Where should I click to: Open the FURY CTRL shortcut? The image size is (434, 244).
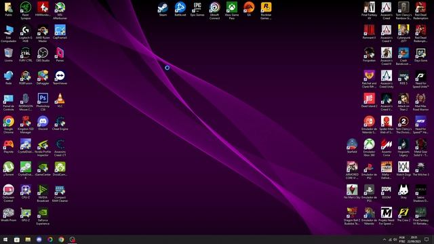[26, 55]
